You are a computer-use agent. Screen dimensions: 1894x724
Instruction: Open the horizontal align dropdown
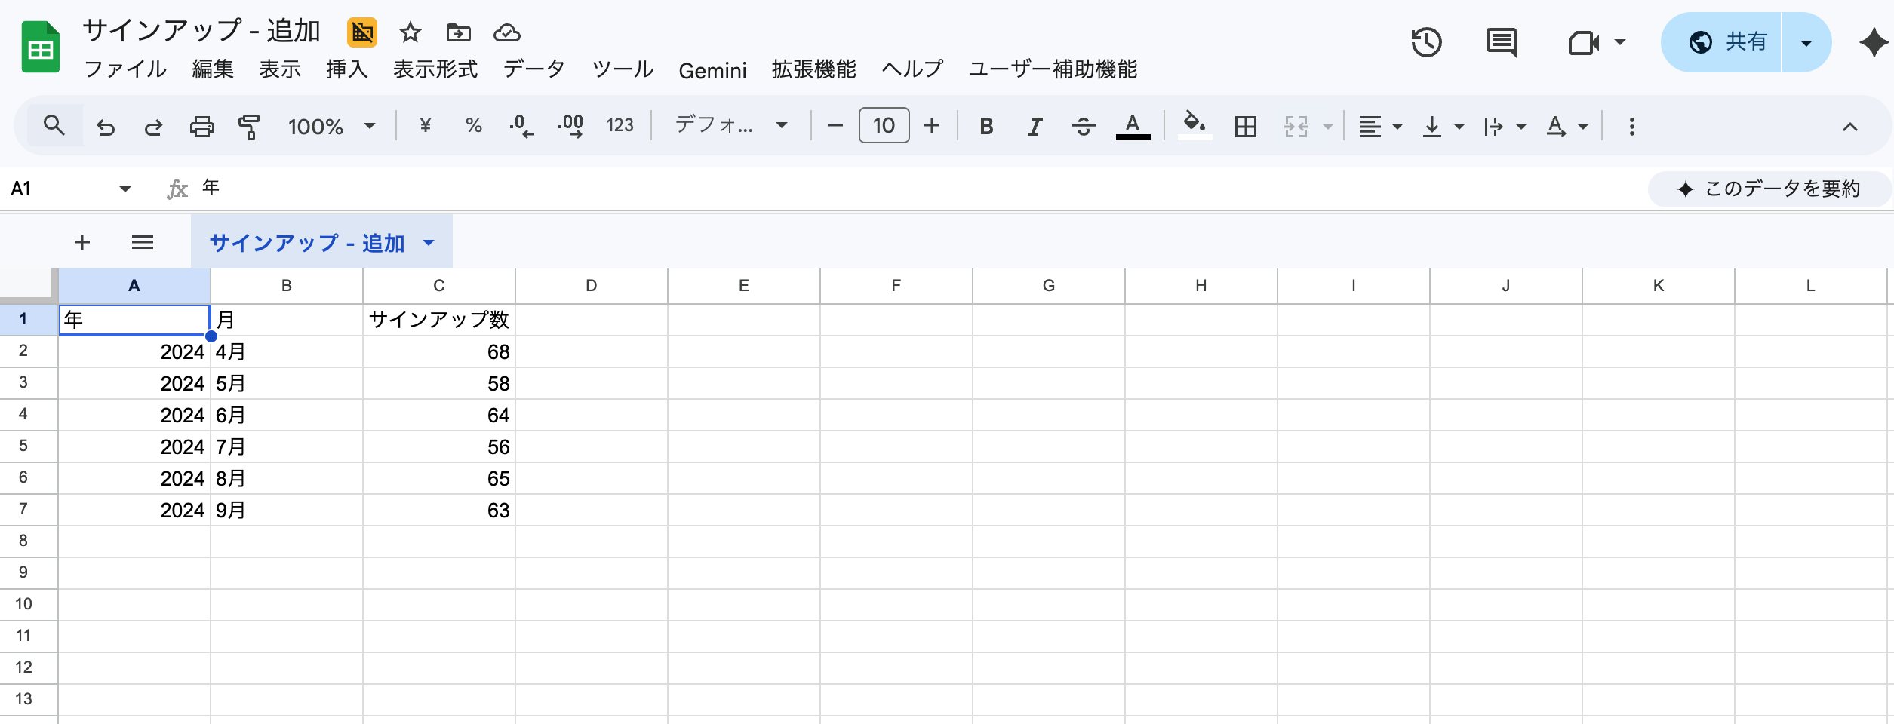pos(1379,127)
